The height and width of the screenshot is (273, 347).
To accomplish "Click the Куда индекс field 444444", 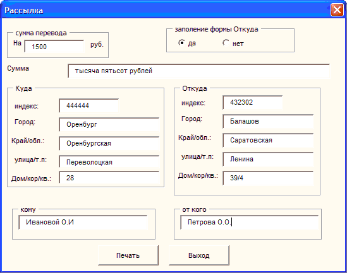I will coord(88,106).
